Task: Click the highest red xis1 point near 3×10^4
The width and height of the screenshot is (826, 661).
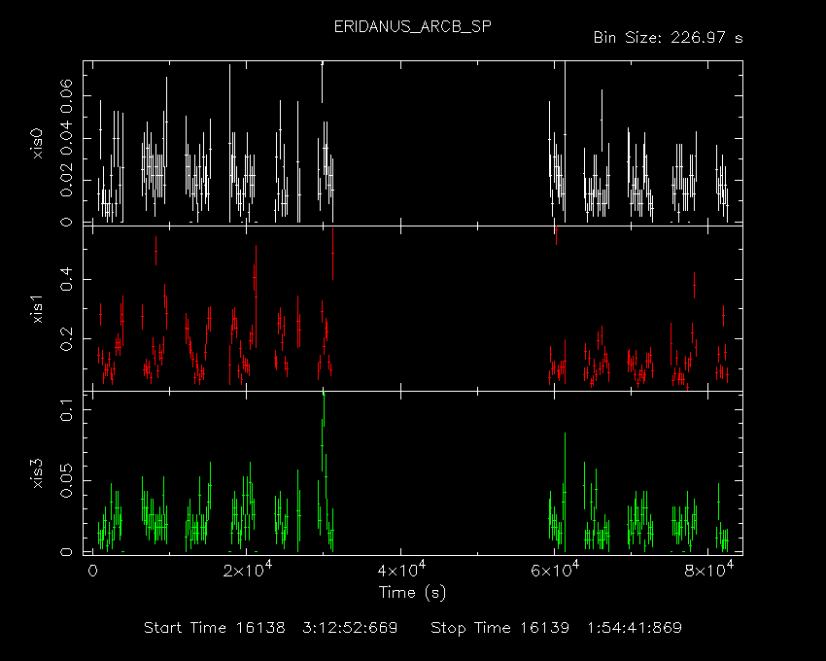Action: (x=332, y=253)
